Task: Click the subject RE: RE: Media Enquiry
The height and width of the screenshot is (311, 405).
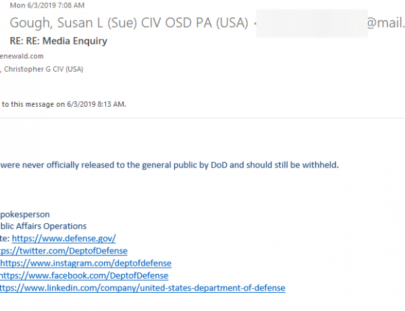Action: pyautogui.click(x=58, y=41)
